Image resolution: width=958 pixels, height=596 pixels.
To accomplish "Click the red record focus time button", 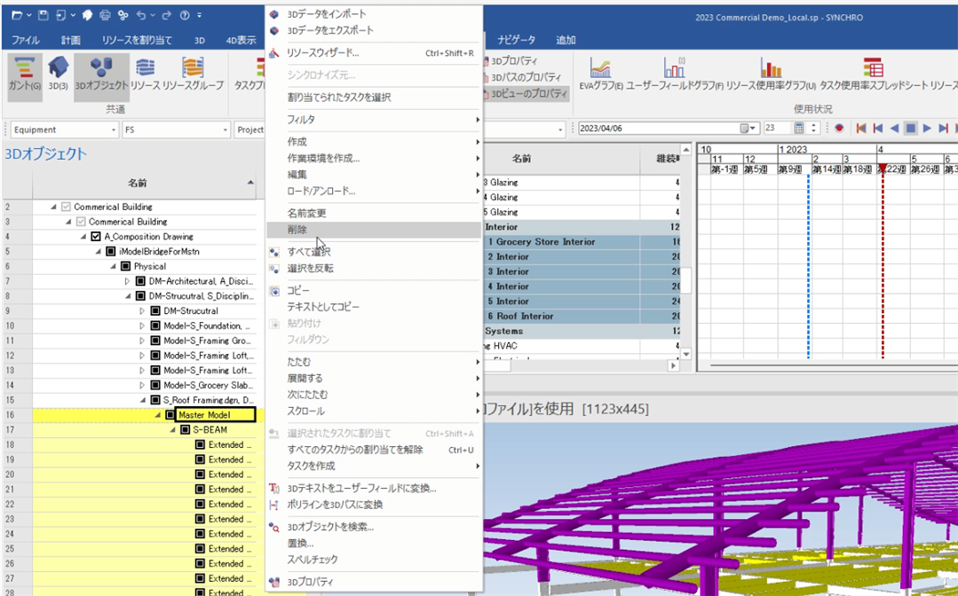I will point(839,129).
